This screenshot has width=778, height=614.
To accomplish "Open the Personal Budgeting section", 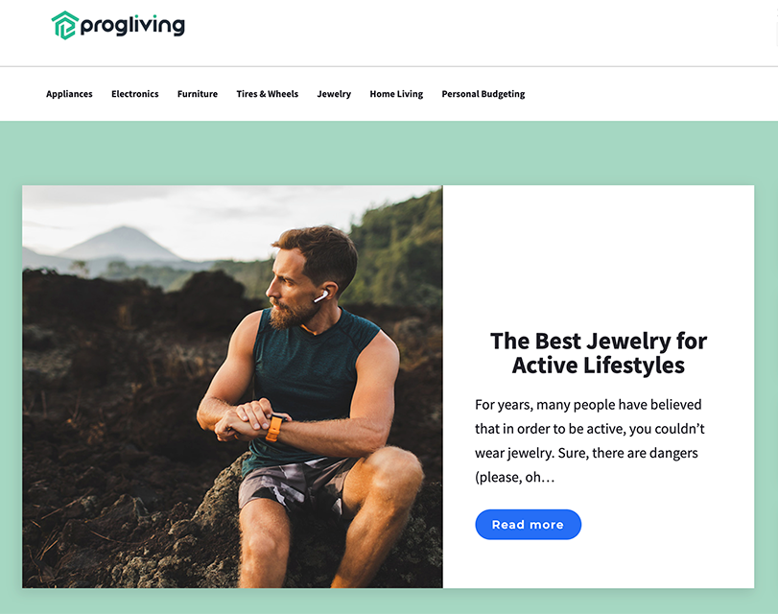I will pos(483,94).
